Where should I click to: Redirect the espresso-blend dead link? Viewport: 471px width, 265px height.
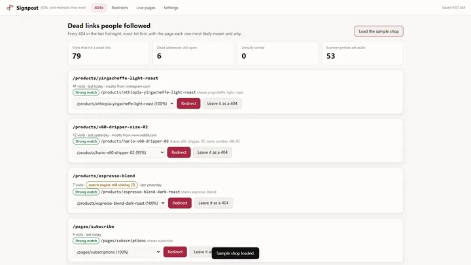[180, 203]
